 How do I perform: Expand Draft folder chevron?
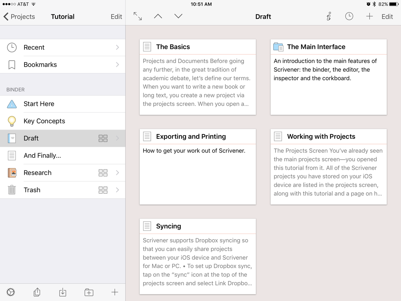tap(117, 138)
